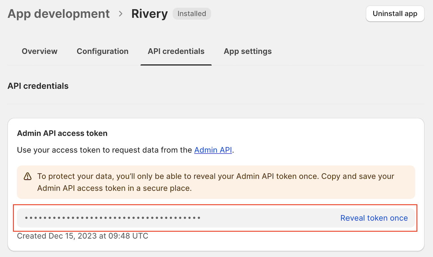Click the masked token dots field

pos(113,218)
